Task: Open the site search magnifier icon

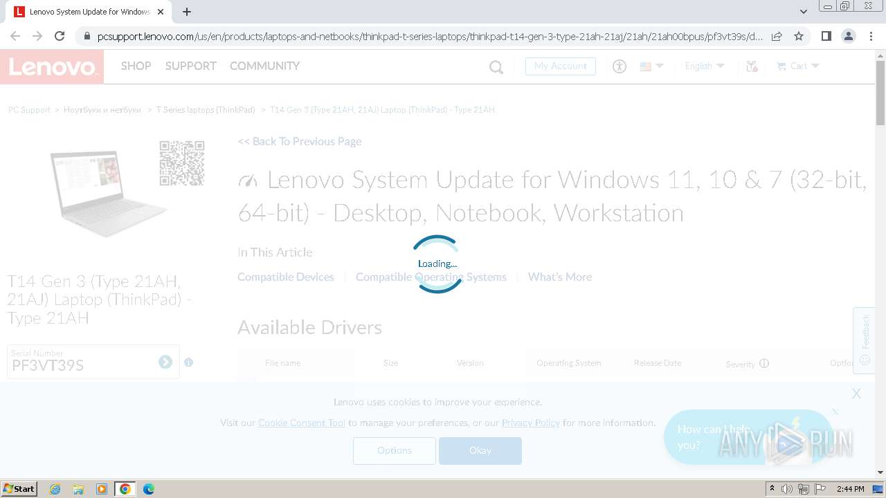Action: pos(496,67)
